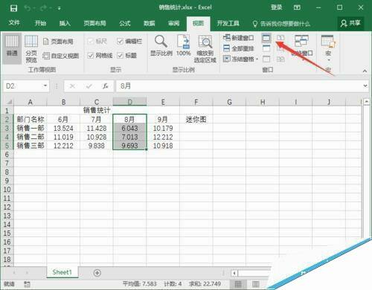
Task: Click Arrange All (全部重排)
Action: [x=238, y=48]
